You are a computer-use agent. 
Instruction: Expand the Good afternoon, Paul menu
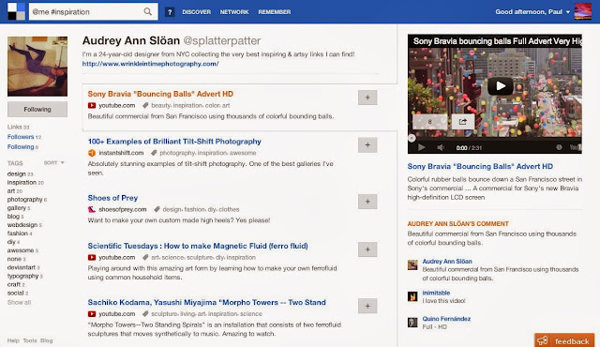pos(532,12)
